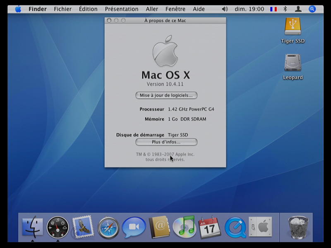Select the Leopard hard disk icon
This screenshot has height=248, width=331.
click(293, 63)
